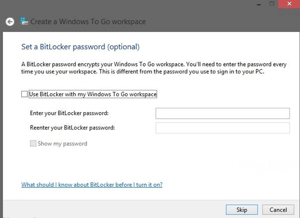Click the Create a Windows To Go workspace title
This screenshot has width=300, height=218.
88,22
